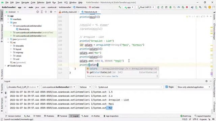Viewport: 216px width, 121px height.
Task: Expand Gradle Scripts node
Action: point(5,66)
